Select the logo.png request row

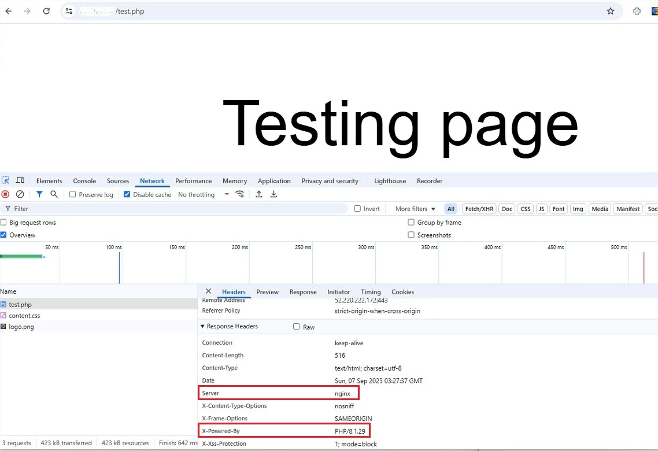[99, 327]
